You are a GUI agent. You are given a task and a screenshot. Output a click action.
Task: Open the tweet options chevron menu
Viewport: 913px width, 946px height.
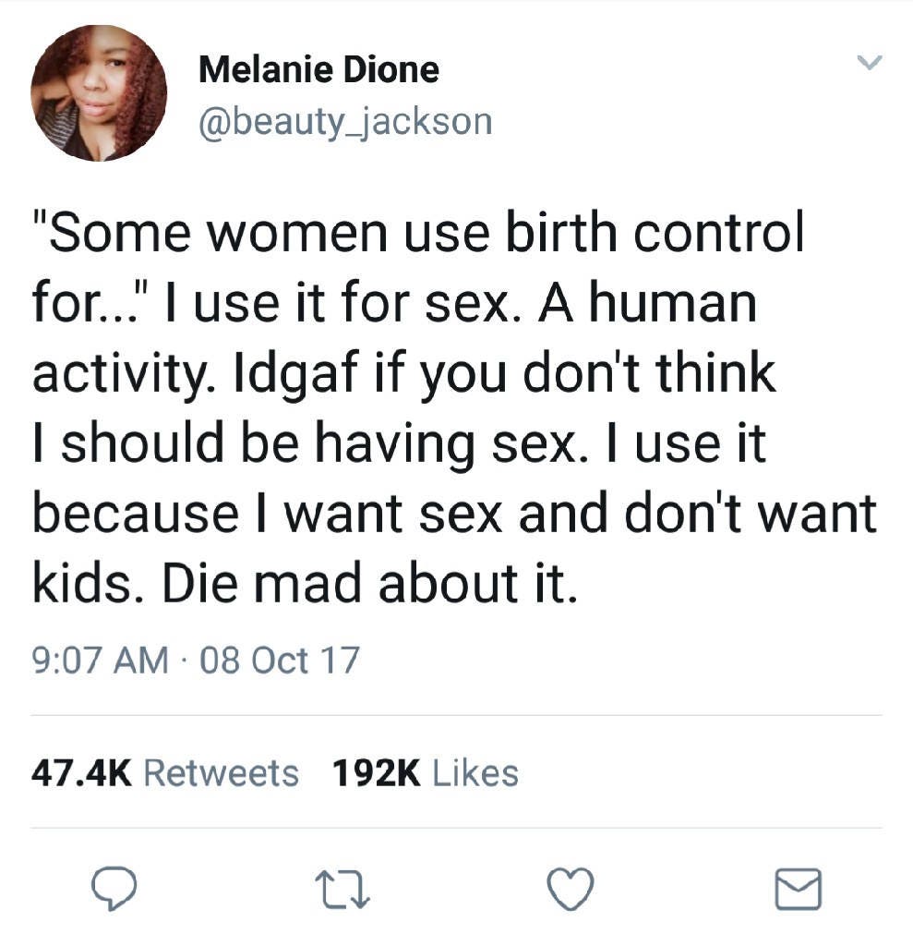coord(871,63)
